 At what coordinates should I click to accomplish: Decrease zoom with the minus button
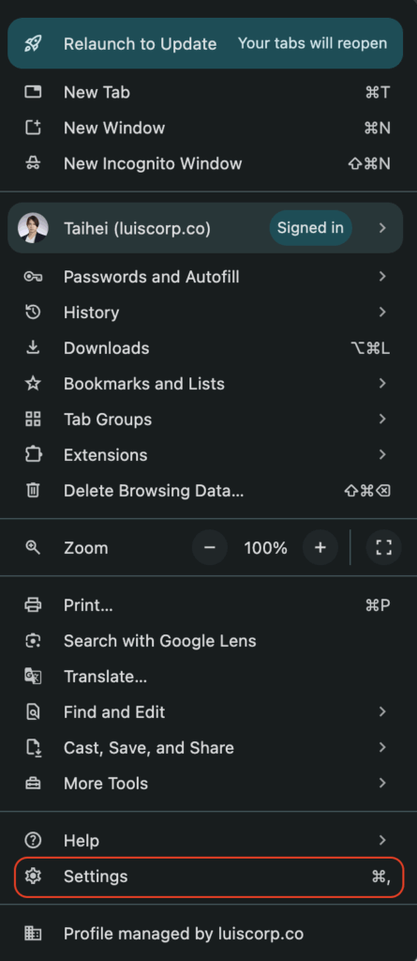210,547
